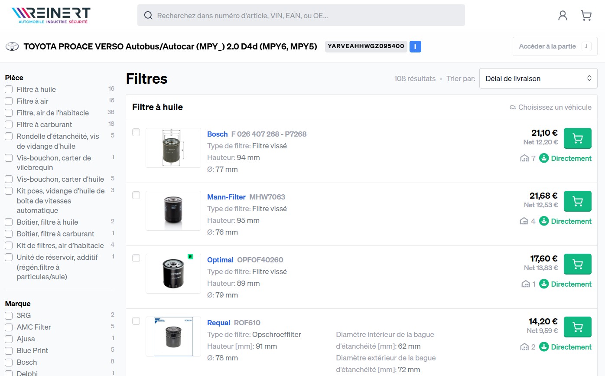Click the Net 9,59 € price
Viewport: 605px width, 376px height.
point(542,331)
